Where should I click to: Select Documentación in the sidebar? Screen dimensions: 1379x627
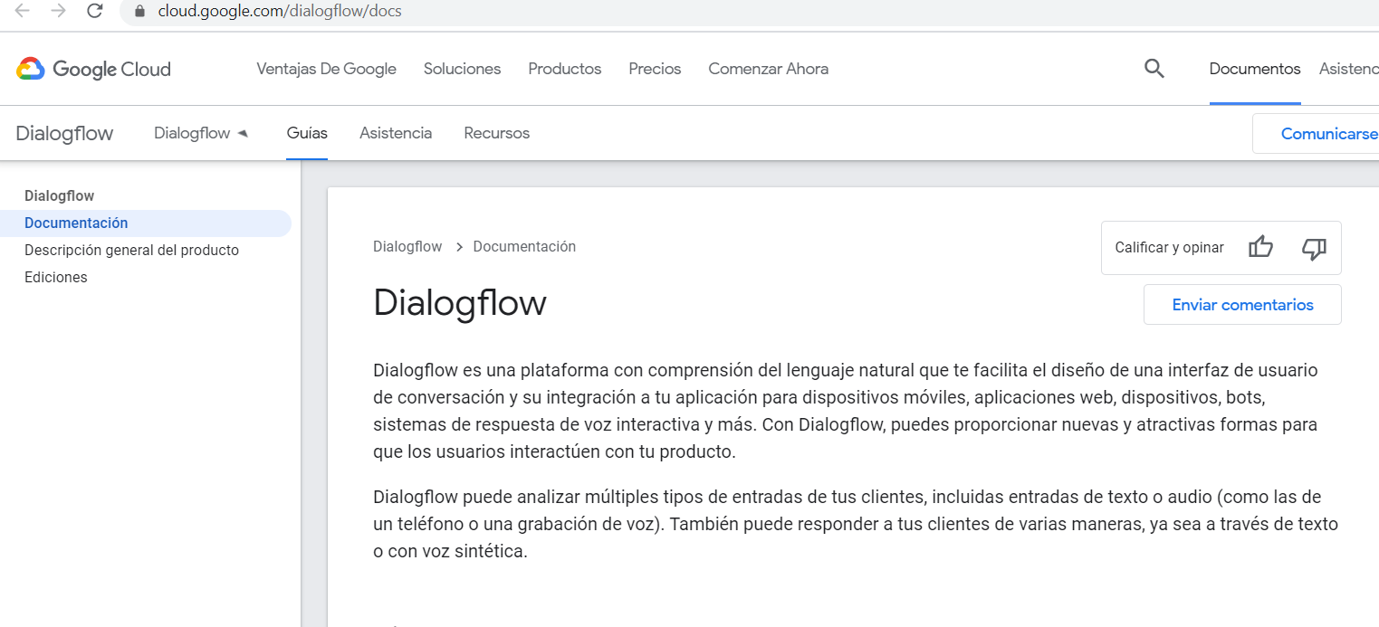click(x=76, y=223)
